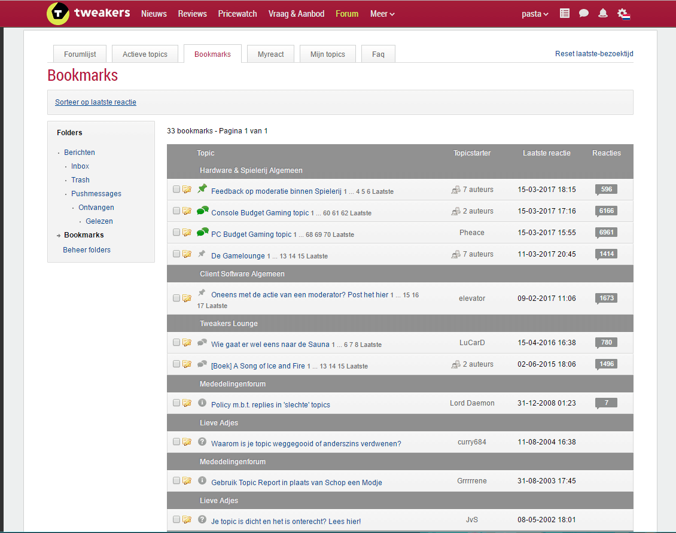Click the Tweakers logo icon
This screenshot has height=533, width=676.
(x=58, y=13)
